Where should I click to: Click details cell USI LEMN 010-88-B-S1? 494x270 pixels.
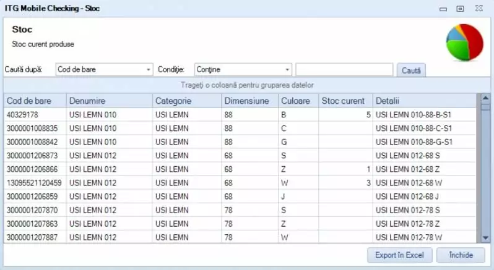point(425,115)
